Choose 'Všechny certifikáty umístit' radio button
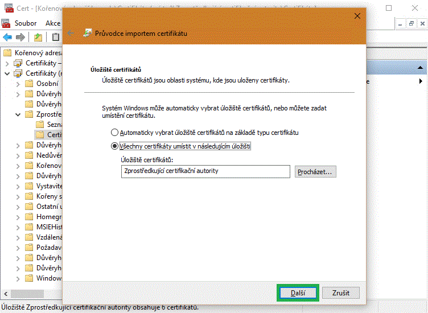 coord(115,146)
